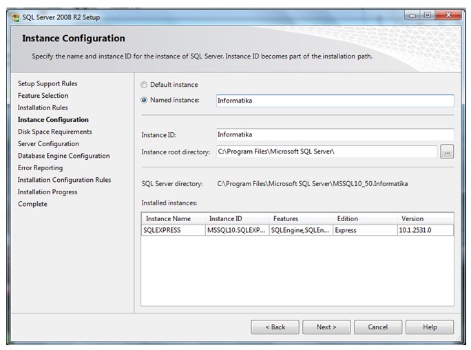Viewport: 471px width, 350px height.
Task: Close the SQL Server Setup window
Action: [x=448, y=14]
